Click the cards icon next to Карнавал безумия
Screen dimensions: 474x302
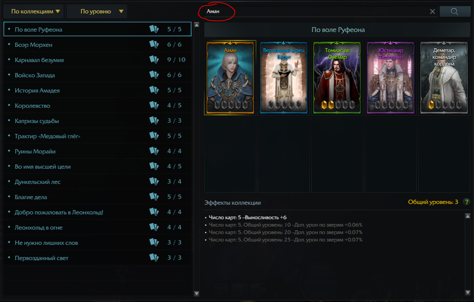tap(154, 60)
